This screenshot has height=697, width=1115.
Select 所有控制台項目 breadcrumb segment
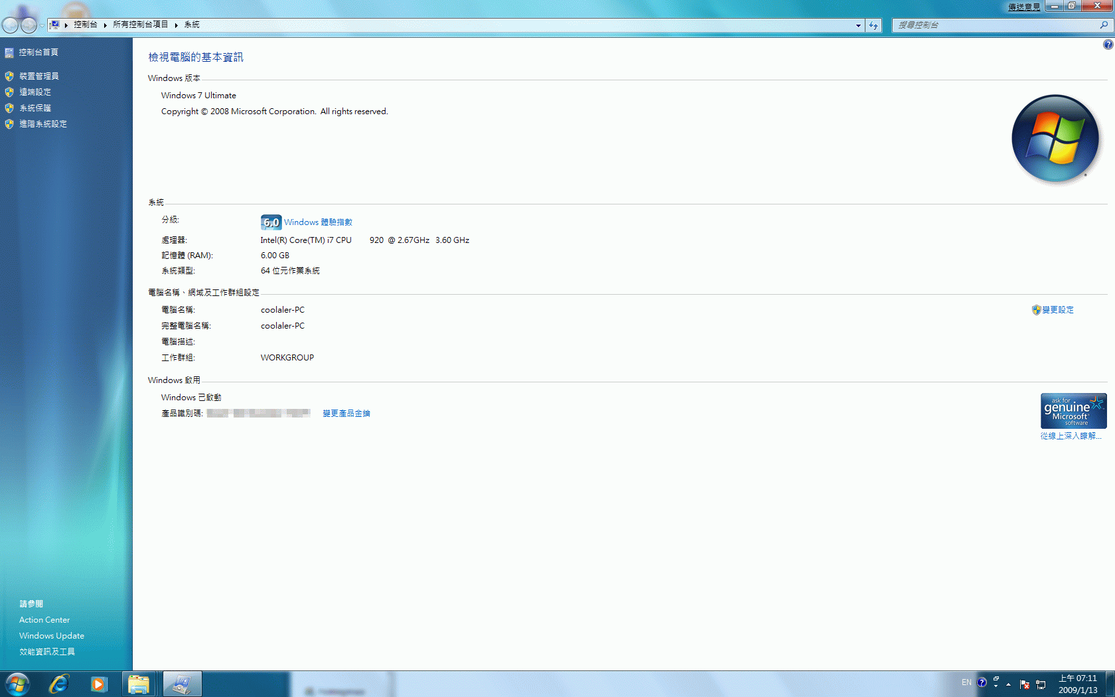(140, 25)
